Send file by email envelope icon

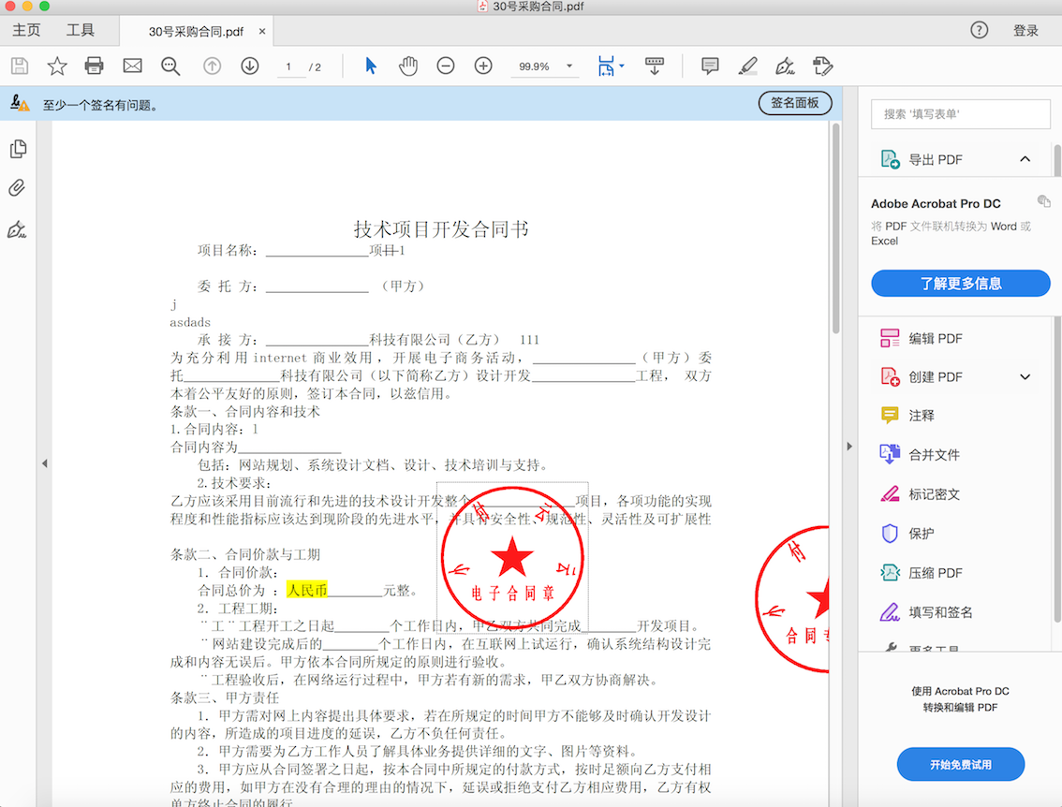(x=132, y=66)
